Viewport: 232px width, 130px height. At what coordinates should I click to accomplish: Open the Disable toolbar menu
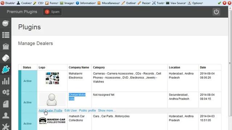point(8,3)
